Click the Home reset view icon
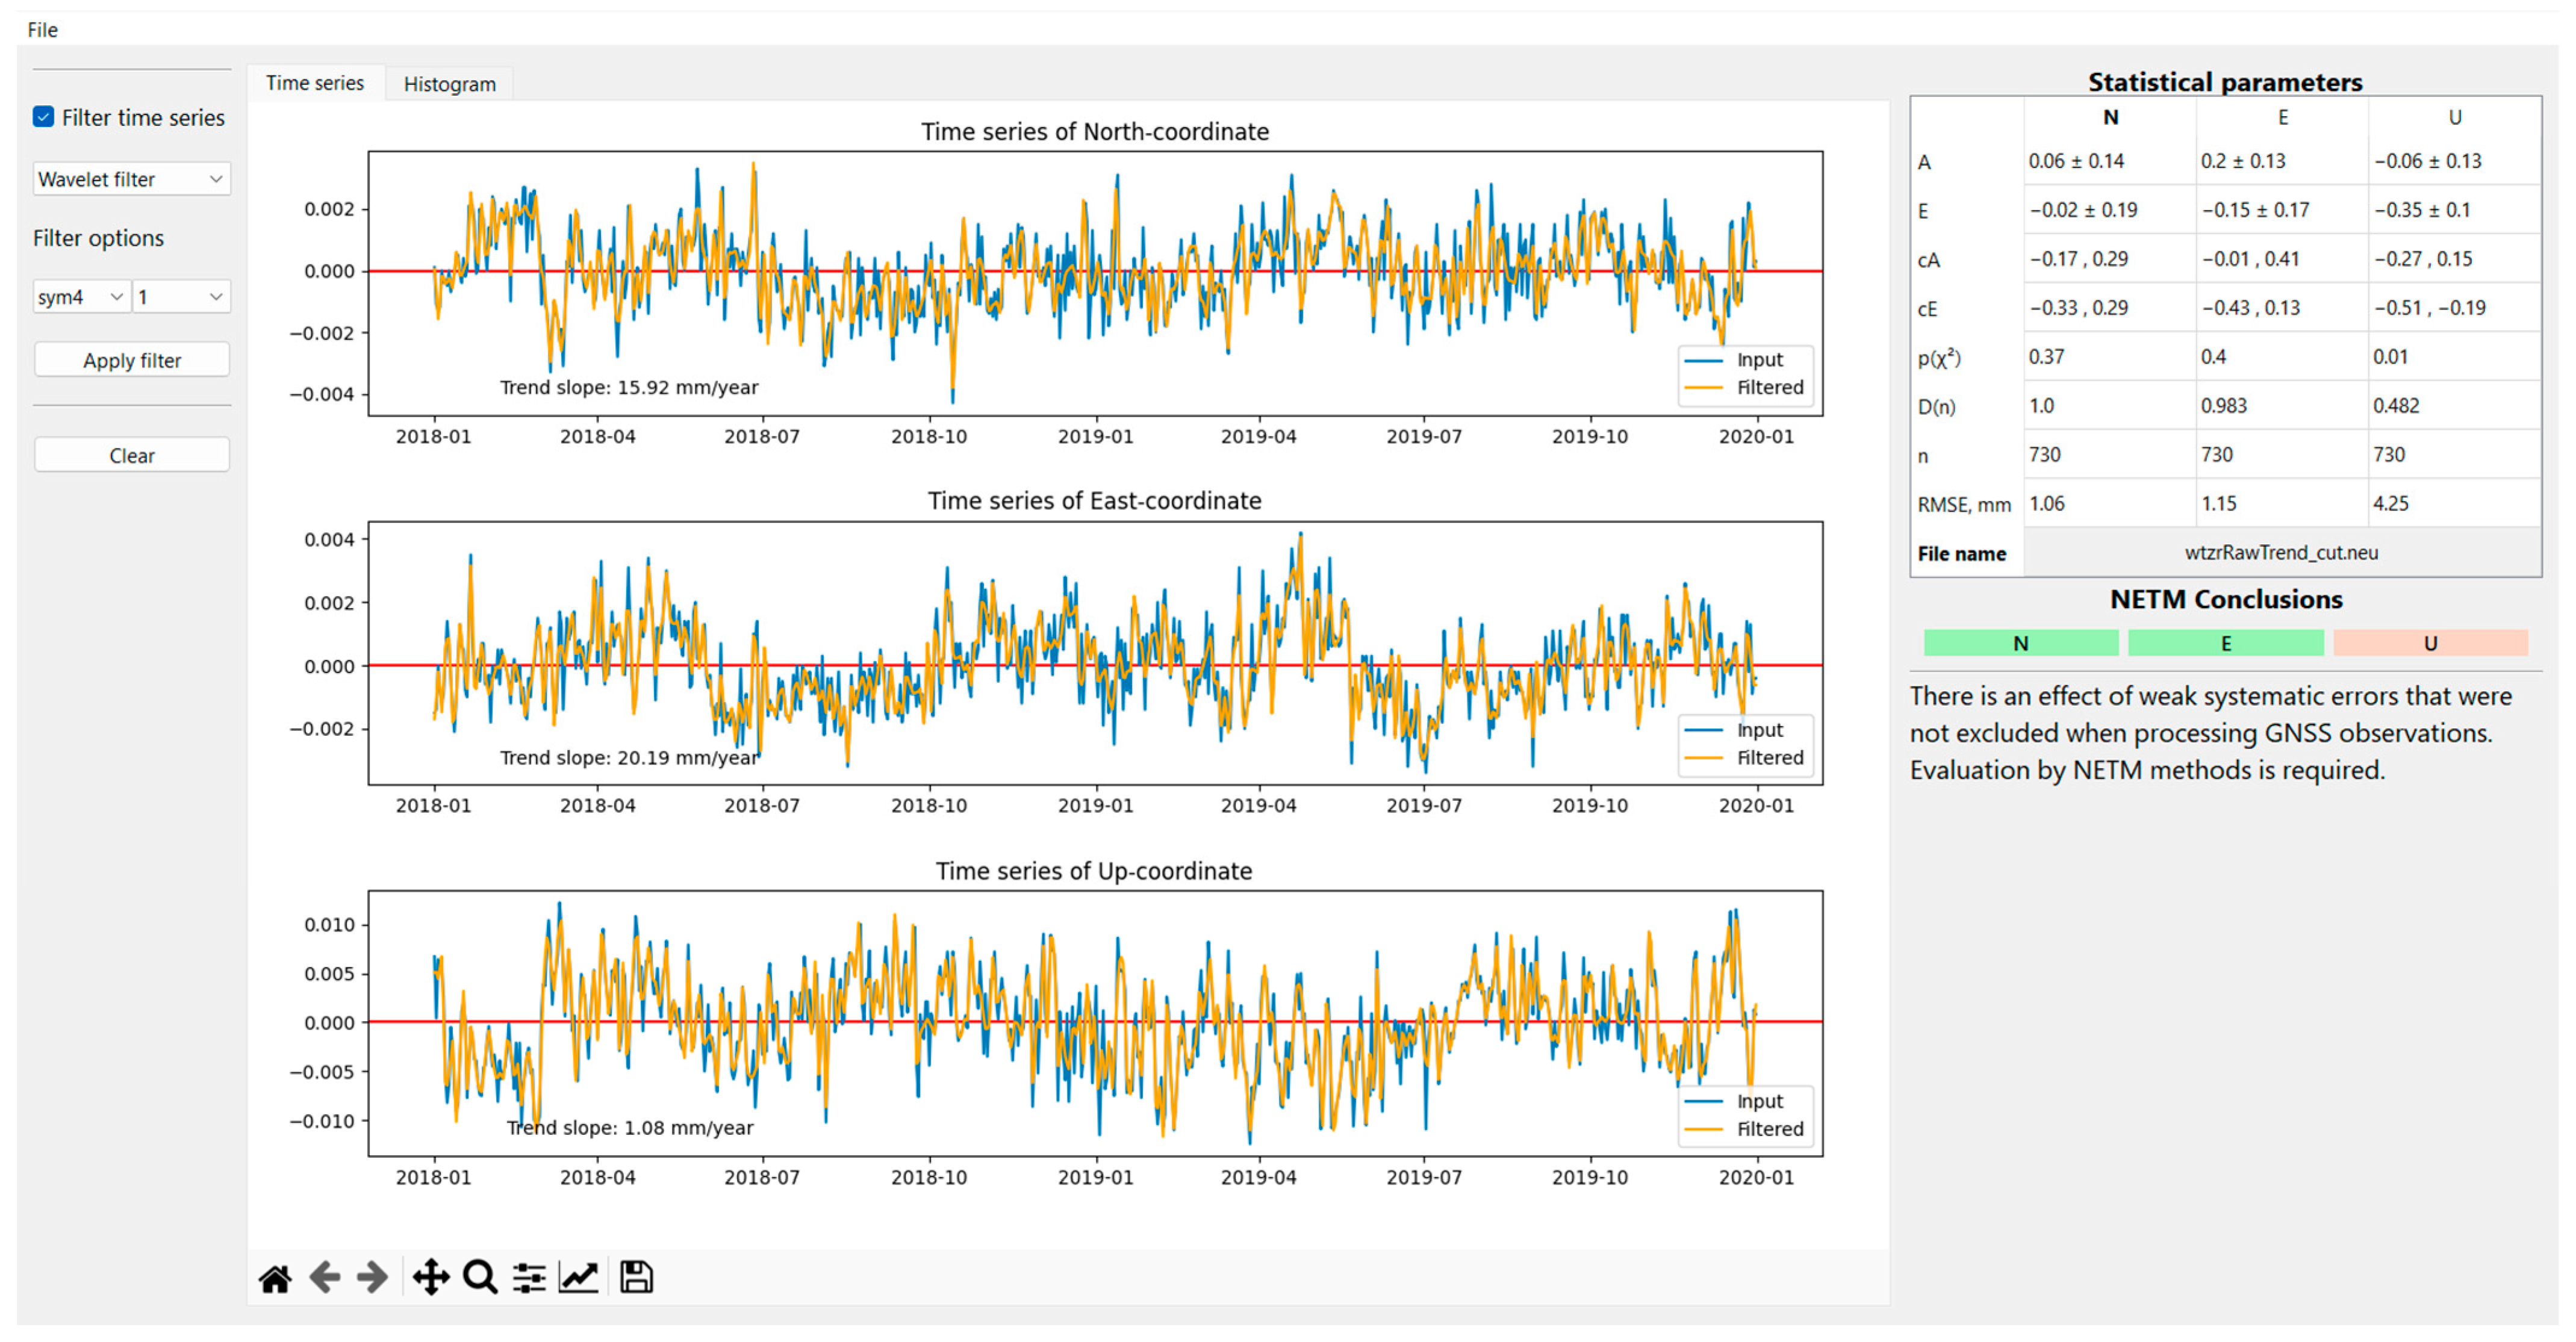Viewport: 2576px width, 1342px height. [x=275, y=1278]
